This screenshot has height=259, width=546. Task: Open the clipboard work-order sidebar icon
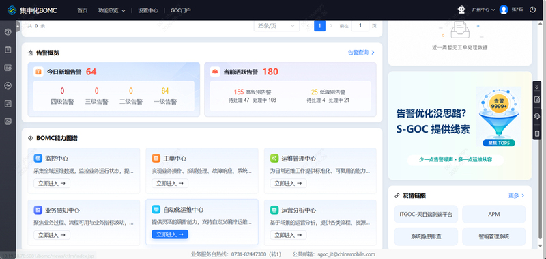(8, 50)
